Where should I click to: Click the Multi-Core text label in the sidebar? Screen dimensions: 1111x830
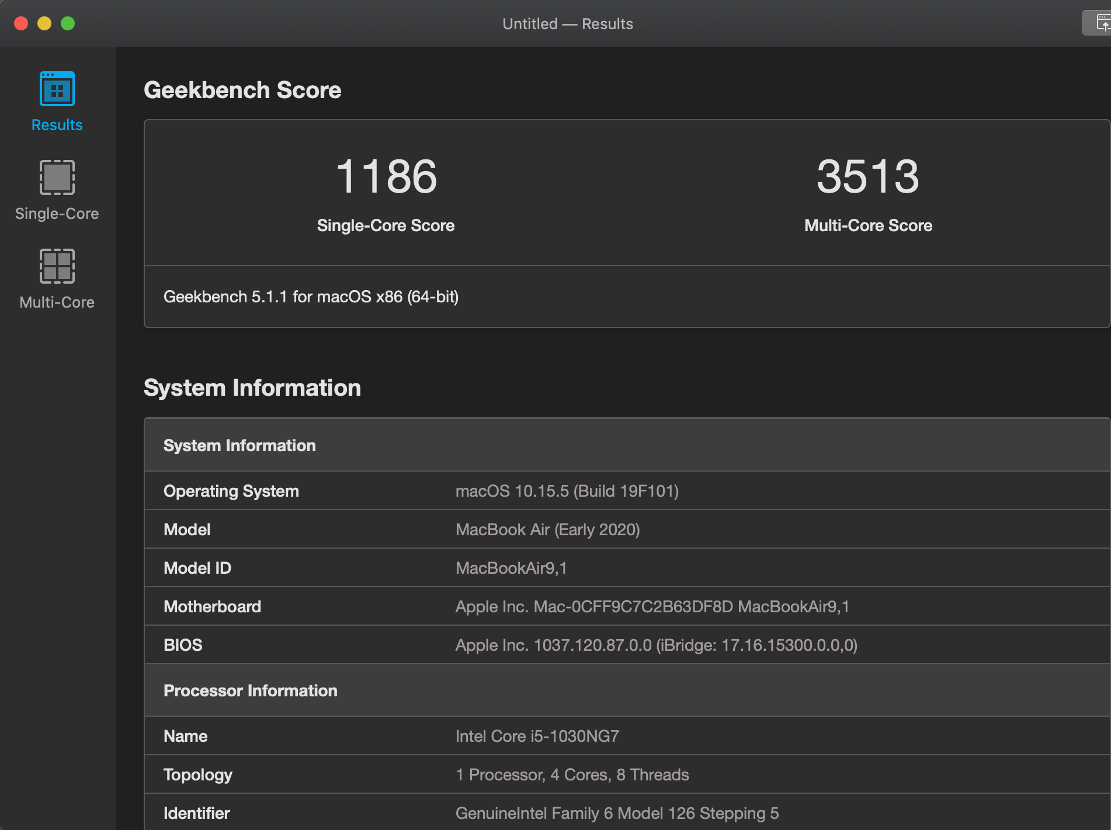click(57, 302)
